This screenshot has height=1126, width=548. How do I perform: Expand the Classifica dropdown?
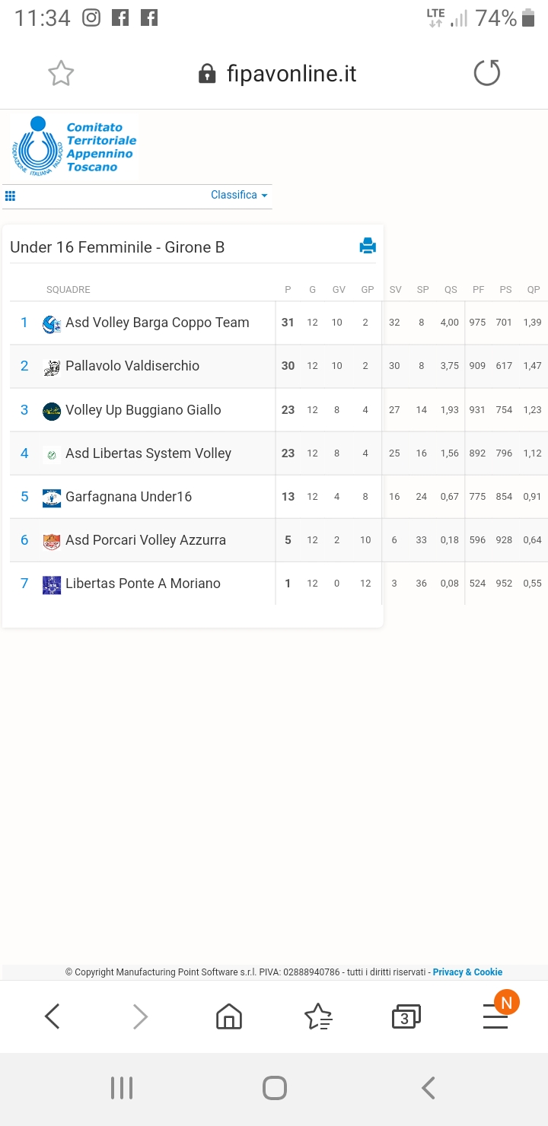[239, 195]
